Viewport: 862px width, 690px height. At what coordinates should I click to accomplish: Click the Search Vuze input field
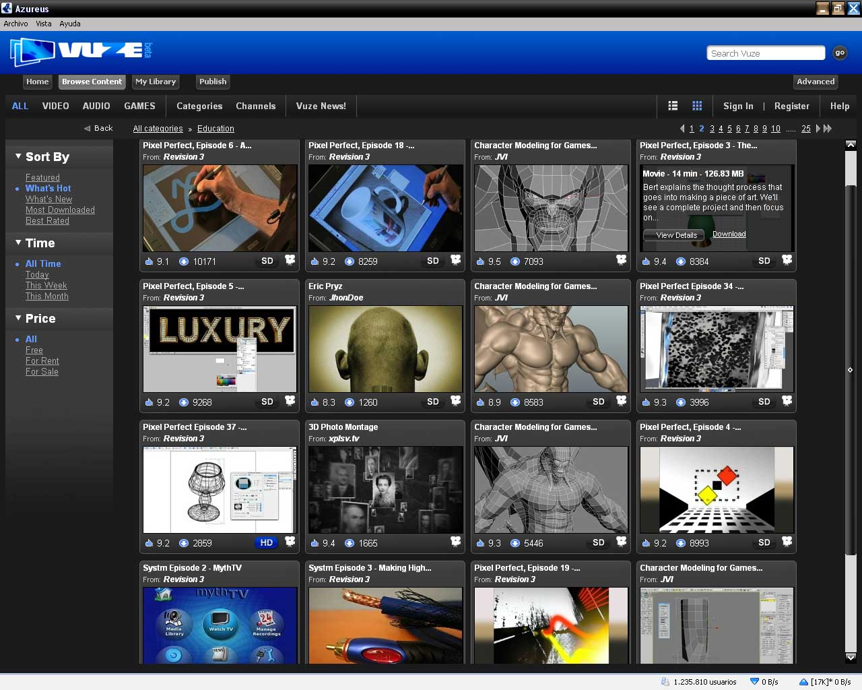766,53
